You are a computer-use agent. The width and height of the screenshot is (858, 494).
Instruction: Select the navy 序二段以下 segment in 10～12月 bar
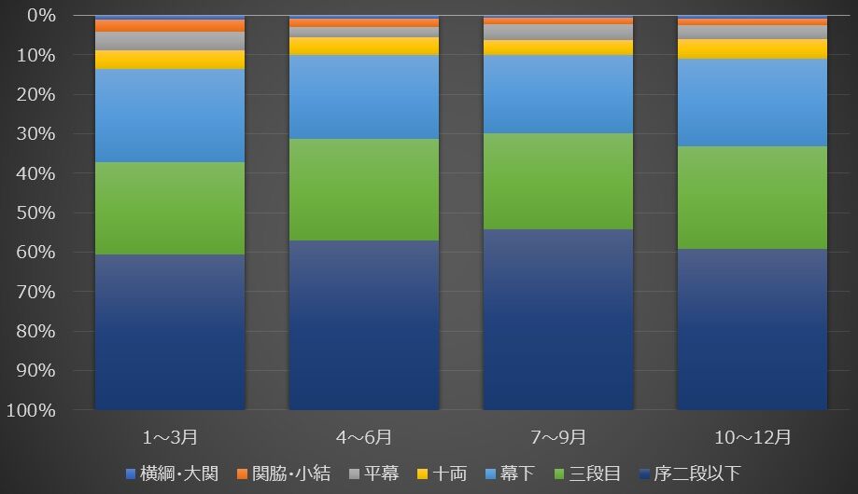(x=753, y=330)
